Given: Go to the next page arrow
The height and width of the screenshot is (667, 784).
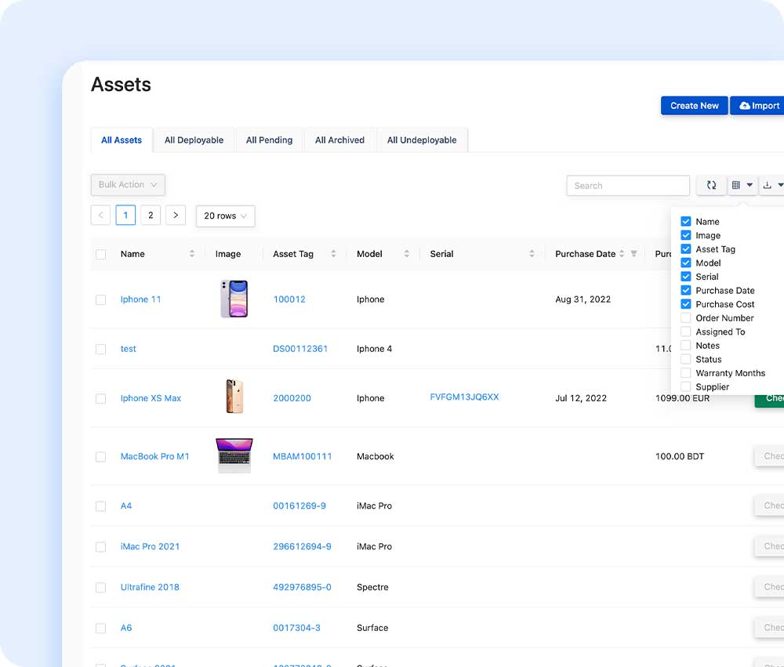Looking at the screenshot, I should [176, 216].
